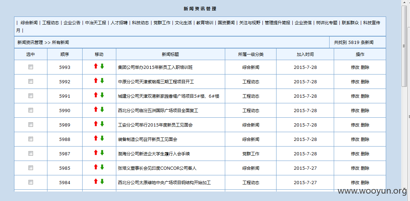Open 国资要闻 category
The image size is (410, 201).
[226, 23]
